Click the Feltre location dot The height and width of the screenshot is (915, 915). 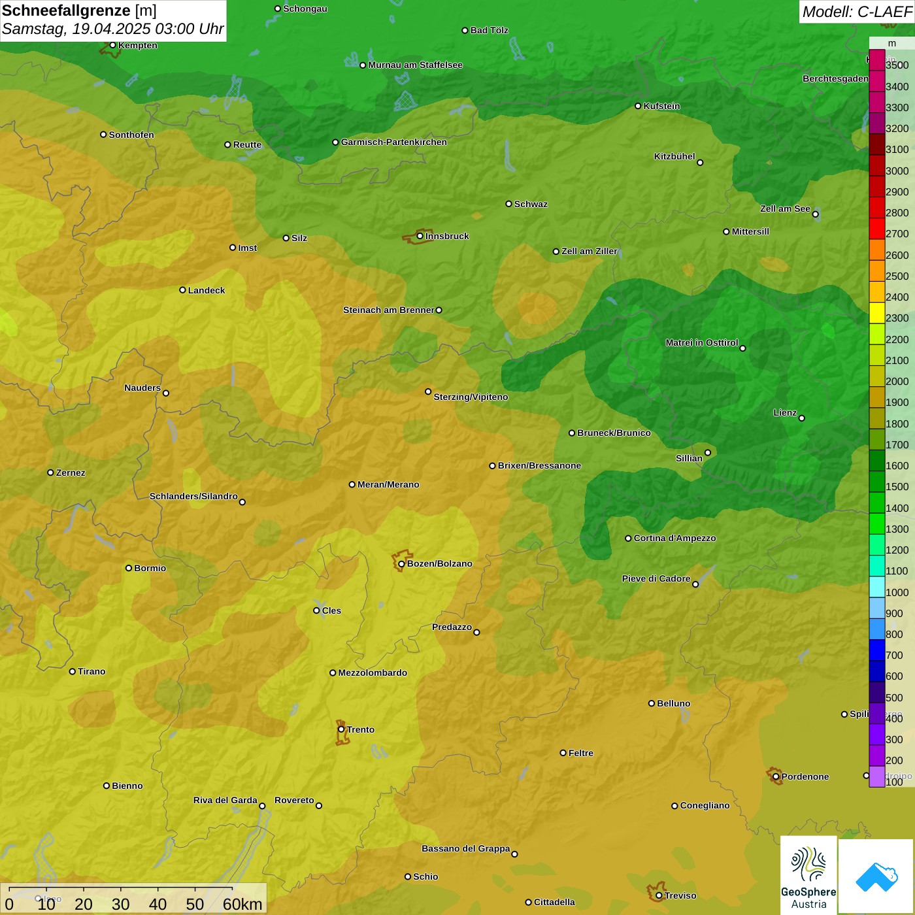[563, 753]
